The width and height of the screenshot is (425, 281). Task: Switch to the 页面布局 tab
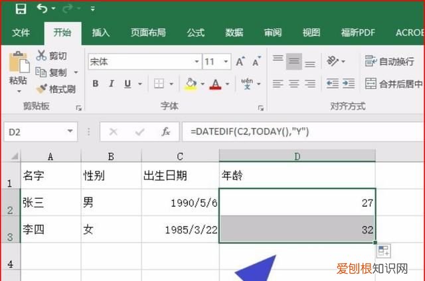[x=148, y=32]
